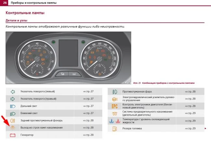The width and height of the screenshot is (211, 148).
Task: Select the red battery generator icon
Action: [13, 135]
